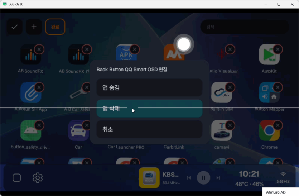Open the A-B Car wrench app icon
The image size is (299, 196).
pos(78,93)
